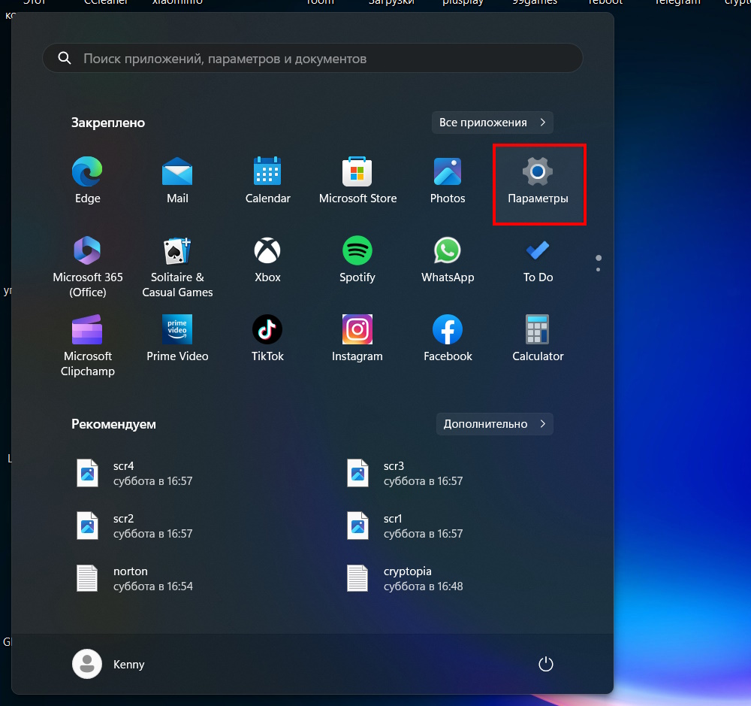Screen dimensions: 751x706
Task: Open the Calculator app
Action: point(538,340)
